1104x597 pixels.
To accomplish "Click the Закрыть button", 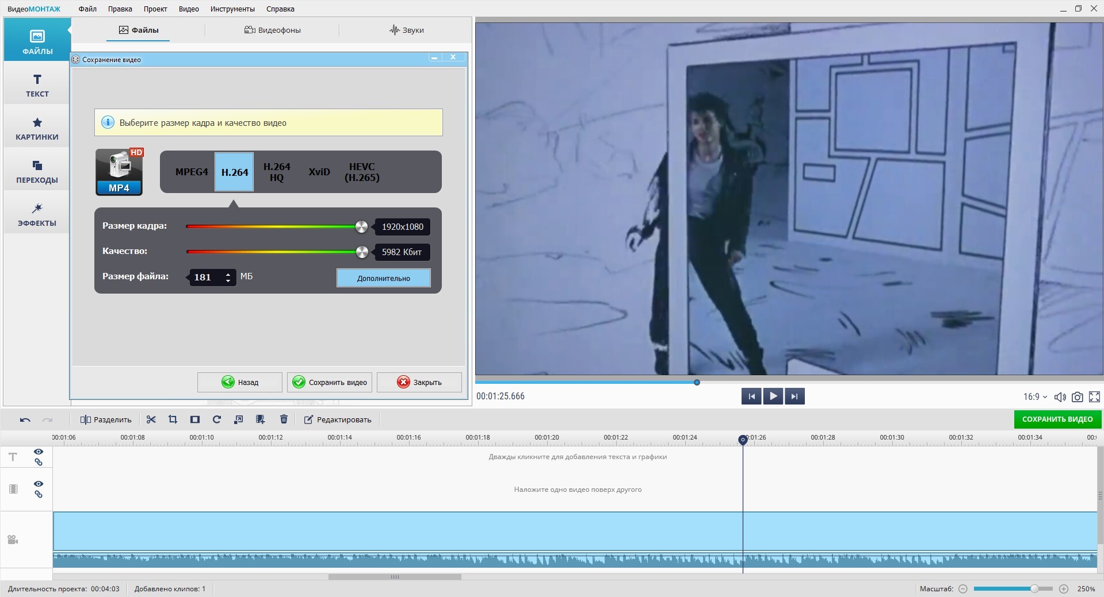I will click(x=419, y=382).
